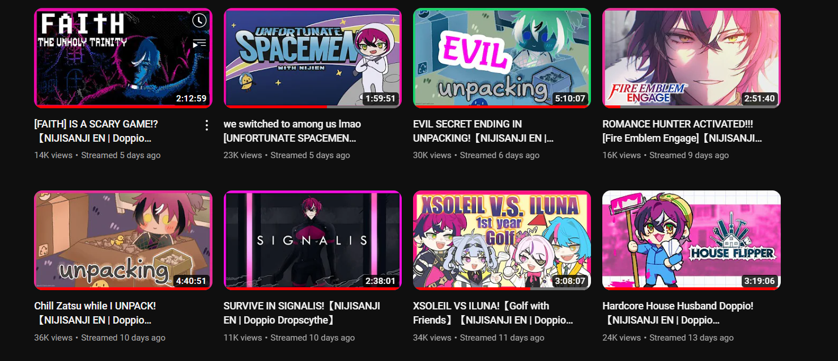Open the EVIL unpacking video thumbnail
Screen dimensions: 838x361
tap(502, 57)
